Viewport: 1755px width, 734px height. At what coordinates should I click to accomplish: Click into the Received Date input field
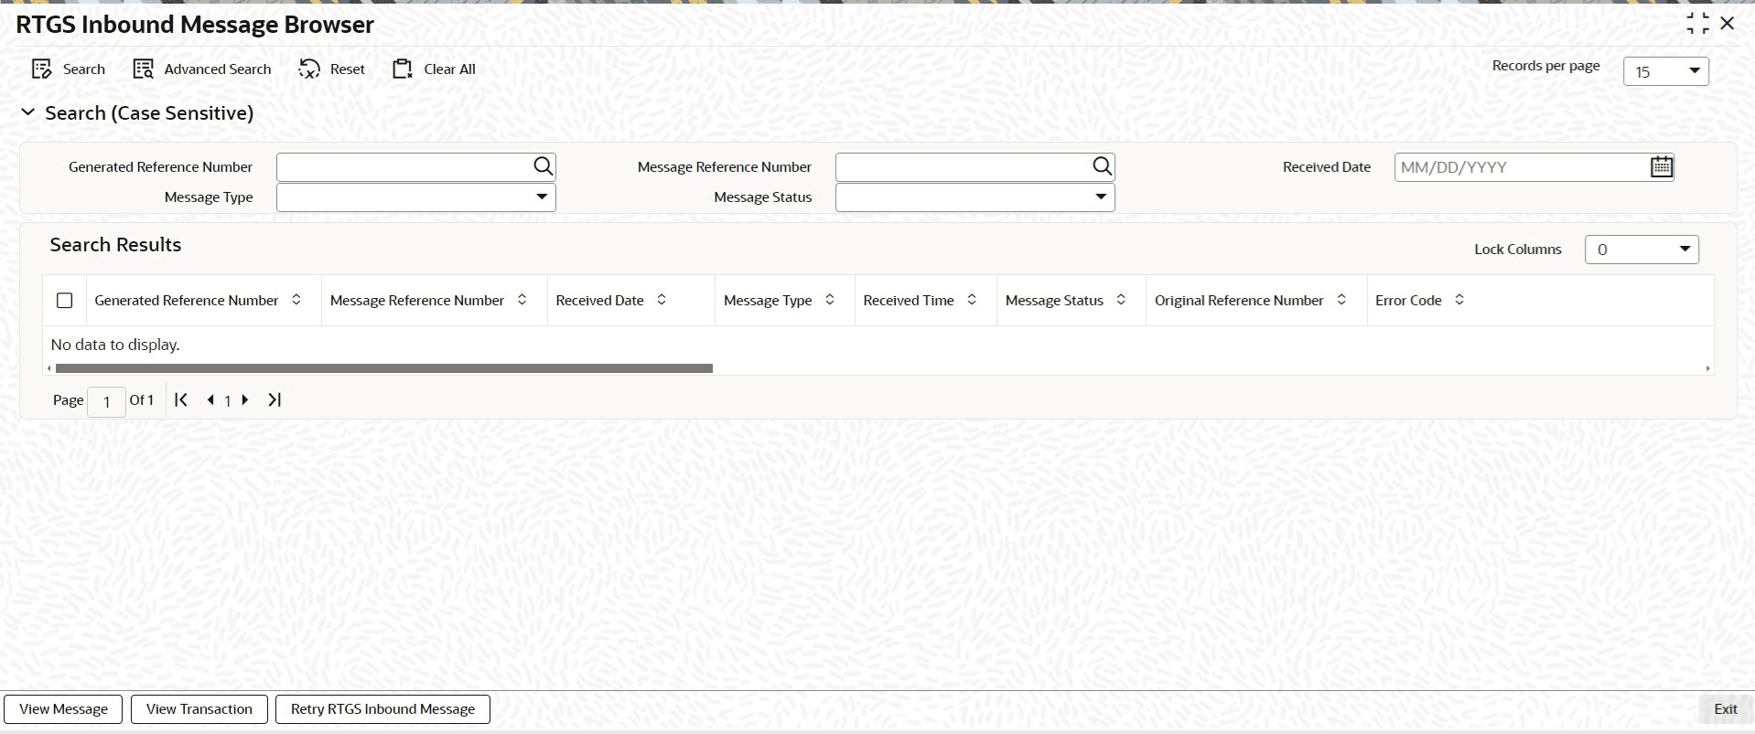(1522, 167)
